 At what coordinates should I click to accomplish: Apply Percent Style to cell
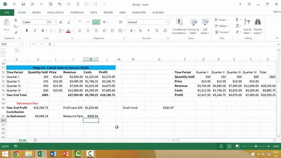[x=140, y=31]
